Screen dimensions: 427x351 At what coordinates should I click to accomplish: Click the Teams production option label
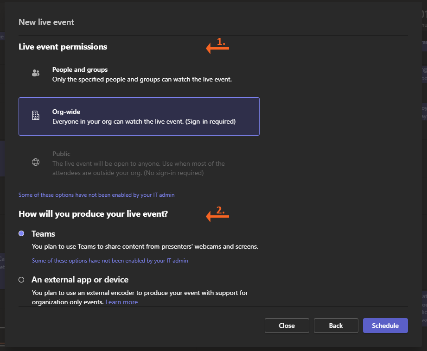click(43, 234)
